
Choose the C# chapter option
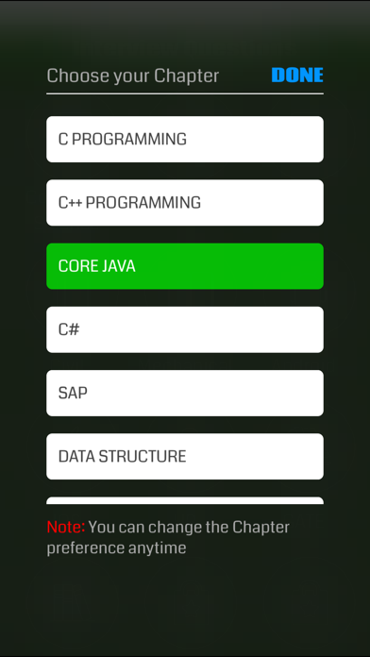click(185, 329)
